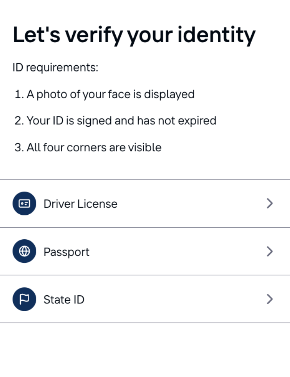
Task: Click the "signed and has not expired" requirement
Action: coord(121,120)
